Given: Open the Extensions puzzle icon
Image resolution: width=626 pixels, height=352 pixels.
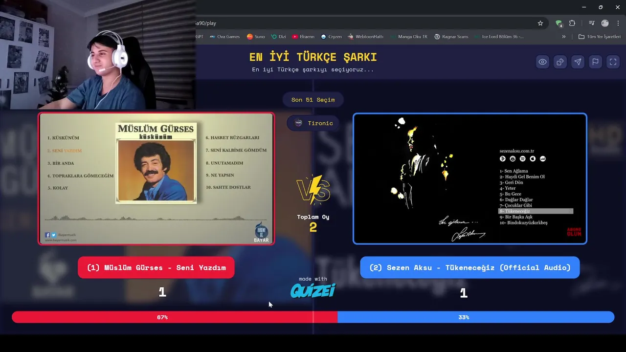Looking at the screenshot, I should (572, 23).
